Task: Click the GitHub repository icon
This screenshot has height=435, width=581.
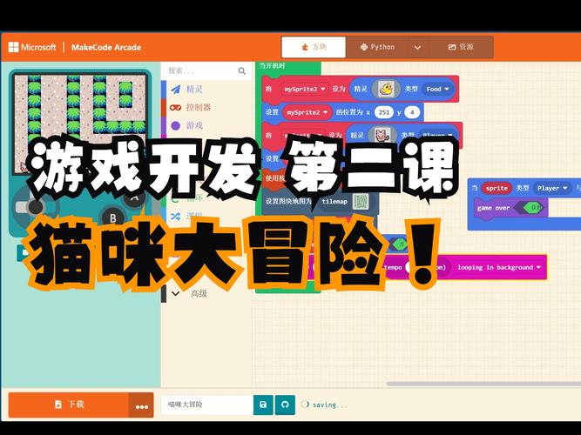Action: (285, 405)
